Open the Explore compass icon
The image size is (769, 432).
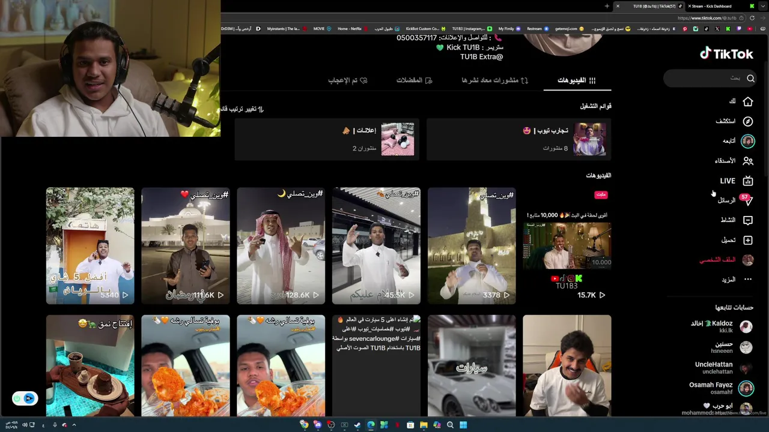(748, 121)
